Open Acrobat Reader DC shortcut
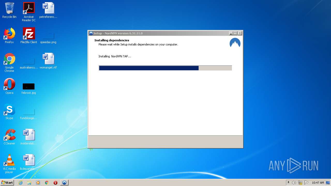This screenshot has height=186, width=331. coord(29,12)
